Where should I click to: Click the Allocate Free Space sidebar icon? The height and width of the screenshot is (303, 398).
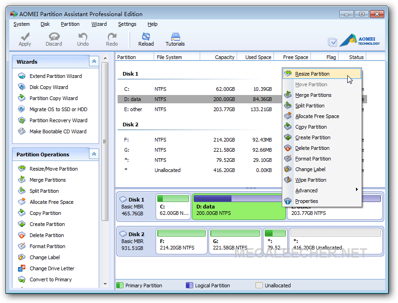click(x=22, y=202)
